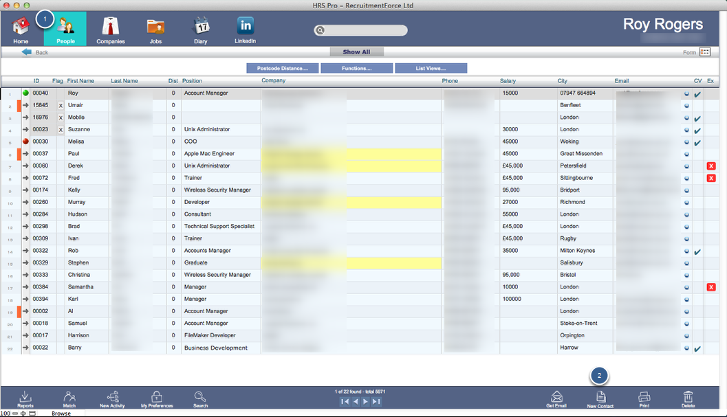The height and width of the screenshot is (417, 727).
Task: Go to the next record
Action: pos(366,402)
